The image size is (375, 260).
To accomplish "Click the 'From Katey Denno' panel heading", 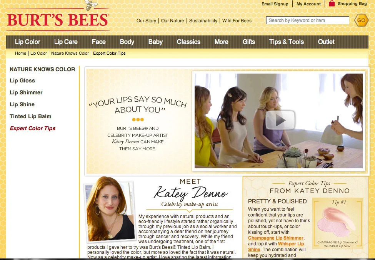I will [x=310, y=191].
